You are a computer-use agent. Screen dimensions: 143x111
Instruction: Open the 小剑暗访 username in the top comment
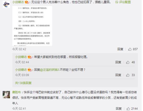[x=18, y=2]
